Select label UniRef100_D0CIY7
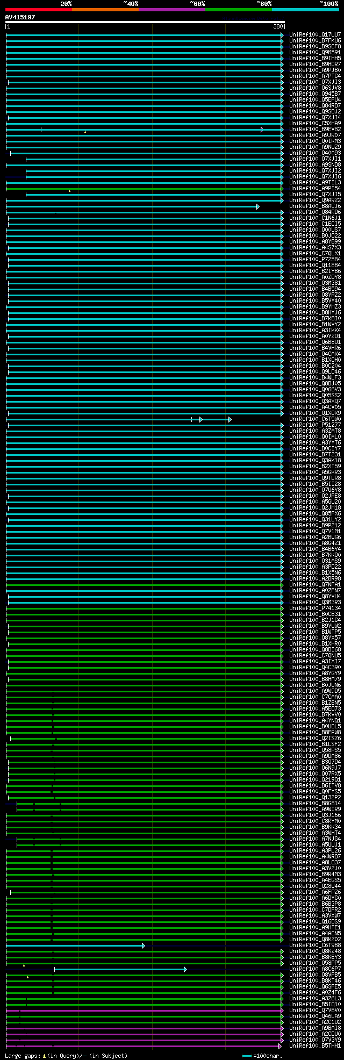Screen dimensions: 344x1060 pyautogui.click(x=315, y=449)
